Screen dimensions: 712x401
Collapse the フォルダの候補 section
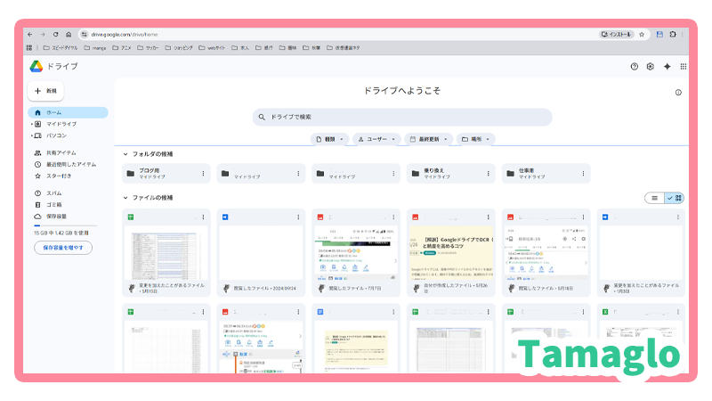click(125, 154)
